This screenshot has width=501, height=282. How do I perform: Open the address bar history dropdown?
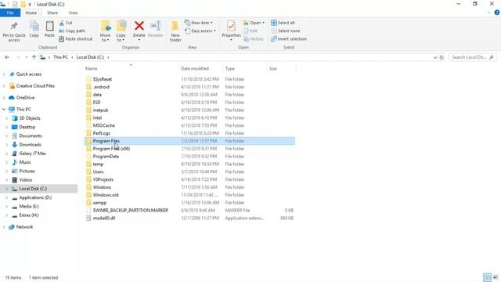(435, 57)
